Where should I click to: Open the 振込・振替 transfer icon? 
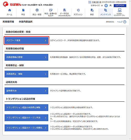(x=37, y=10)
